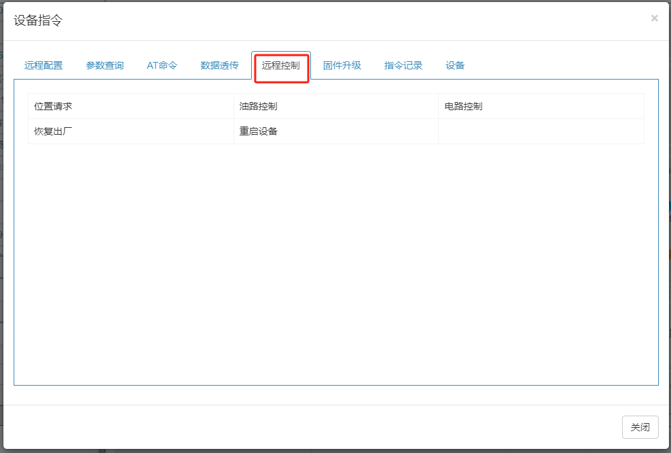Choose the 油路控制 command
This screenshot has width=671, height=453.
point(258,107)
